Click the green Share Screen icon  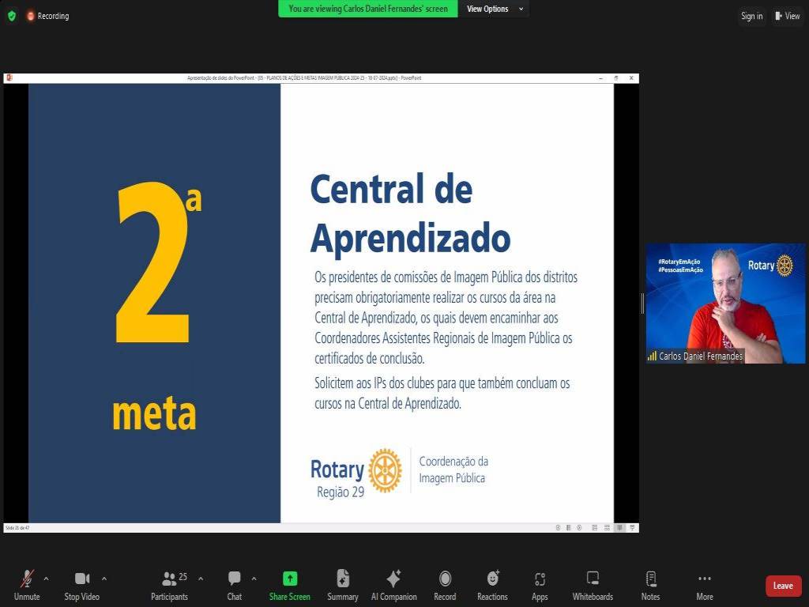coord(290,579)
